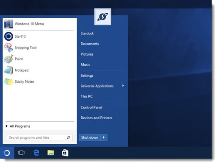Select Universal Applications entry

click(x=97, y=86)
